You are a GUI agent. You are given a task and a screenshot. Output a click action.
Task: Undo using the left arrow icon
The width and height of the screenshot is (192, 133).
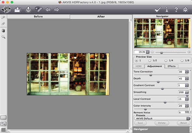(48, 9)
